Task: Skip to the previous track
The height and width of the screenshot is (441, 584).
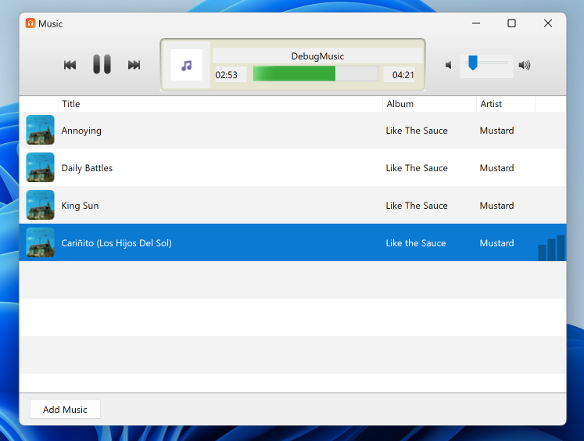Action: [x=70, y=65]
